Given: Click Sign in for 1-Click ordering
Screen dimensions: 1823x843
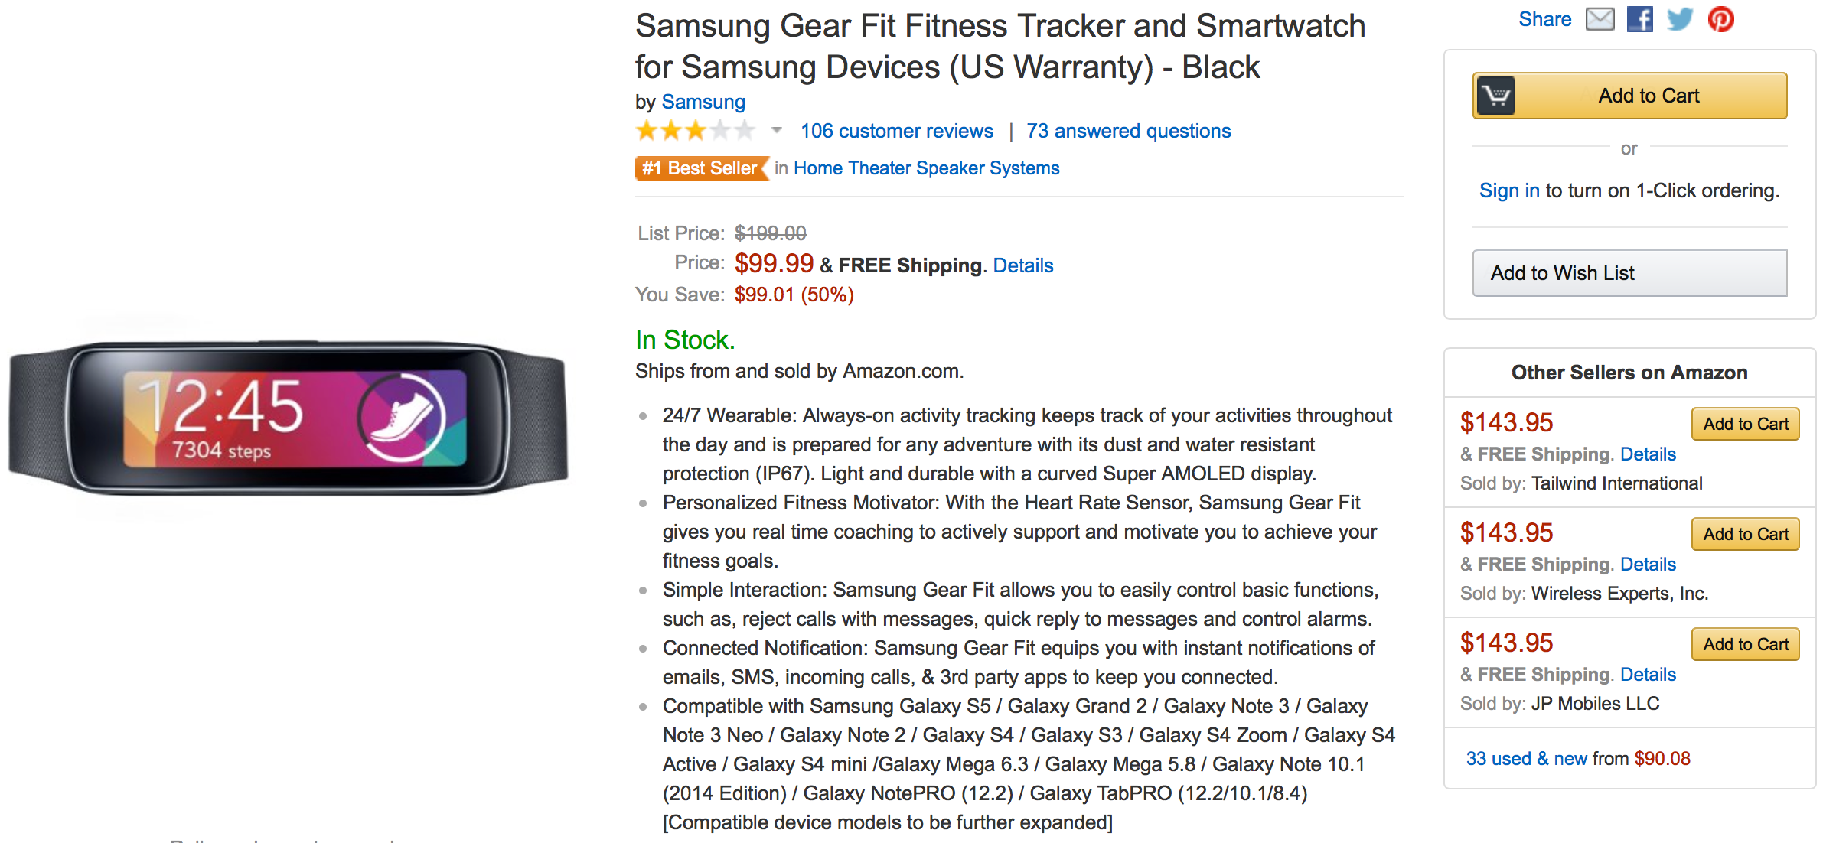Looking at the screenshot, I should (1509, 190).
